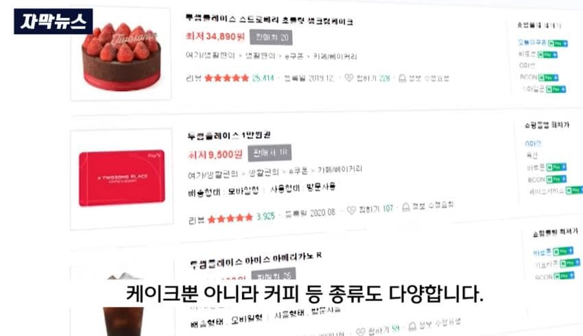This screenshot has width=583, height=336.
Task: Click N Pay badge beside first seller of cake
Action: 558,43
